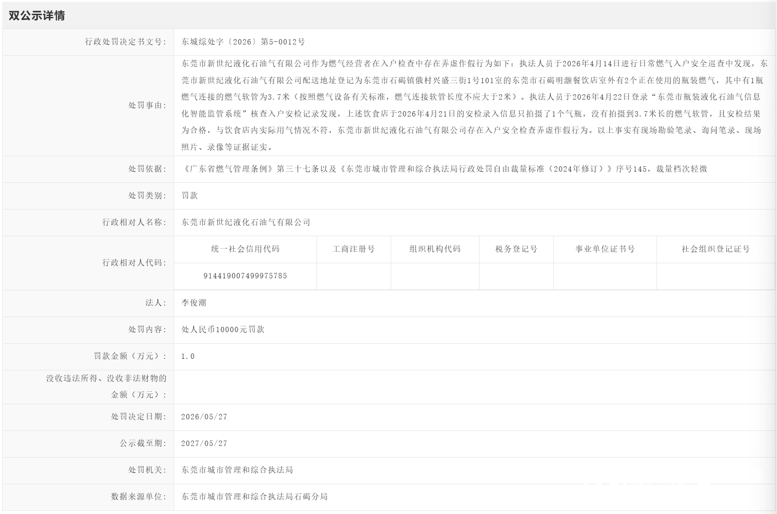Click the 没收违法所得 amount label
Screen dimensions: 777x514
click(106, 386)
